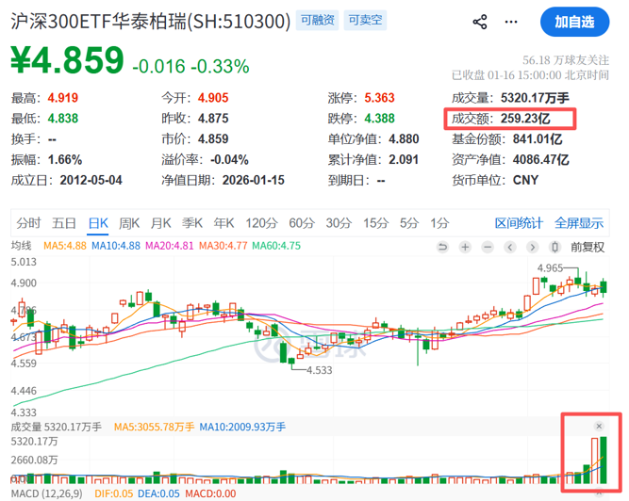
Task: Select the 60分 interval tab
Action: click(301, 223)
